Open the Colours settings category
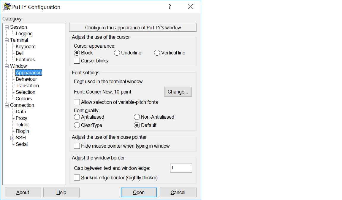The height and width of the screenshot is (200, 342). tap(24, 99)
